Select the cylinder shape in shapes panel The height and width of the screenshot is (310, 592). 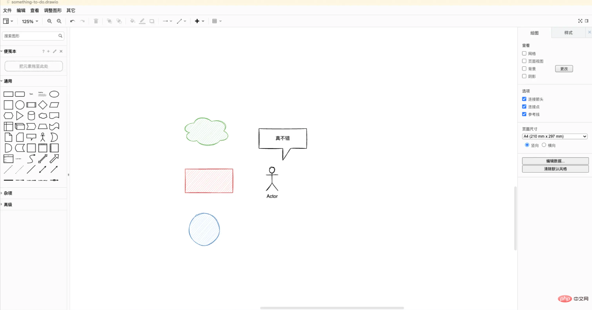click(x=31, y=116)
